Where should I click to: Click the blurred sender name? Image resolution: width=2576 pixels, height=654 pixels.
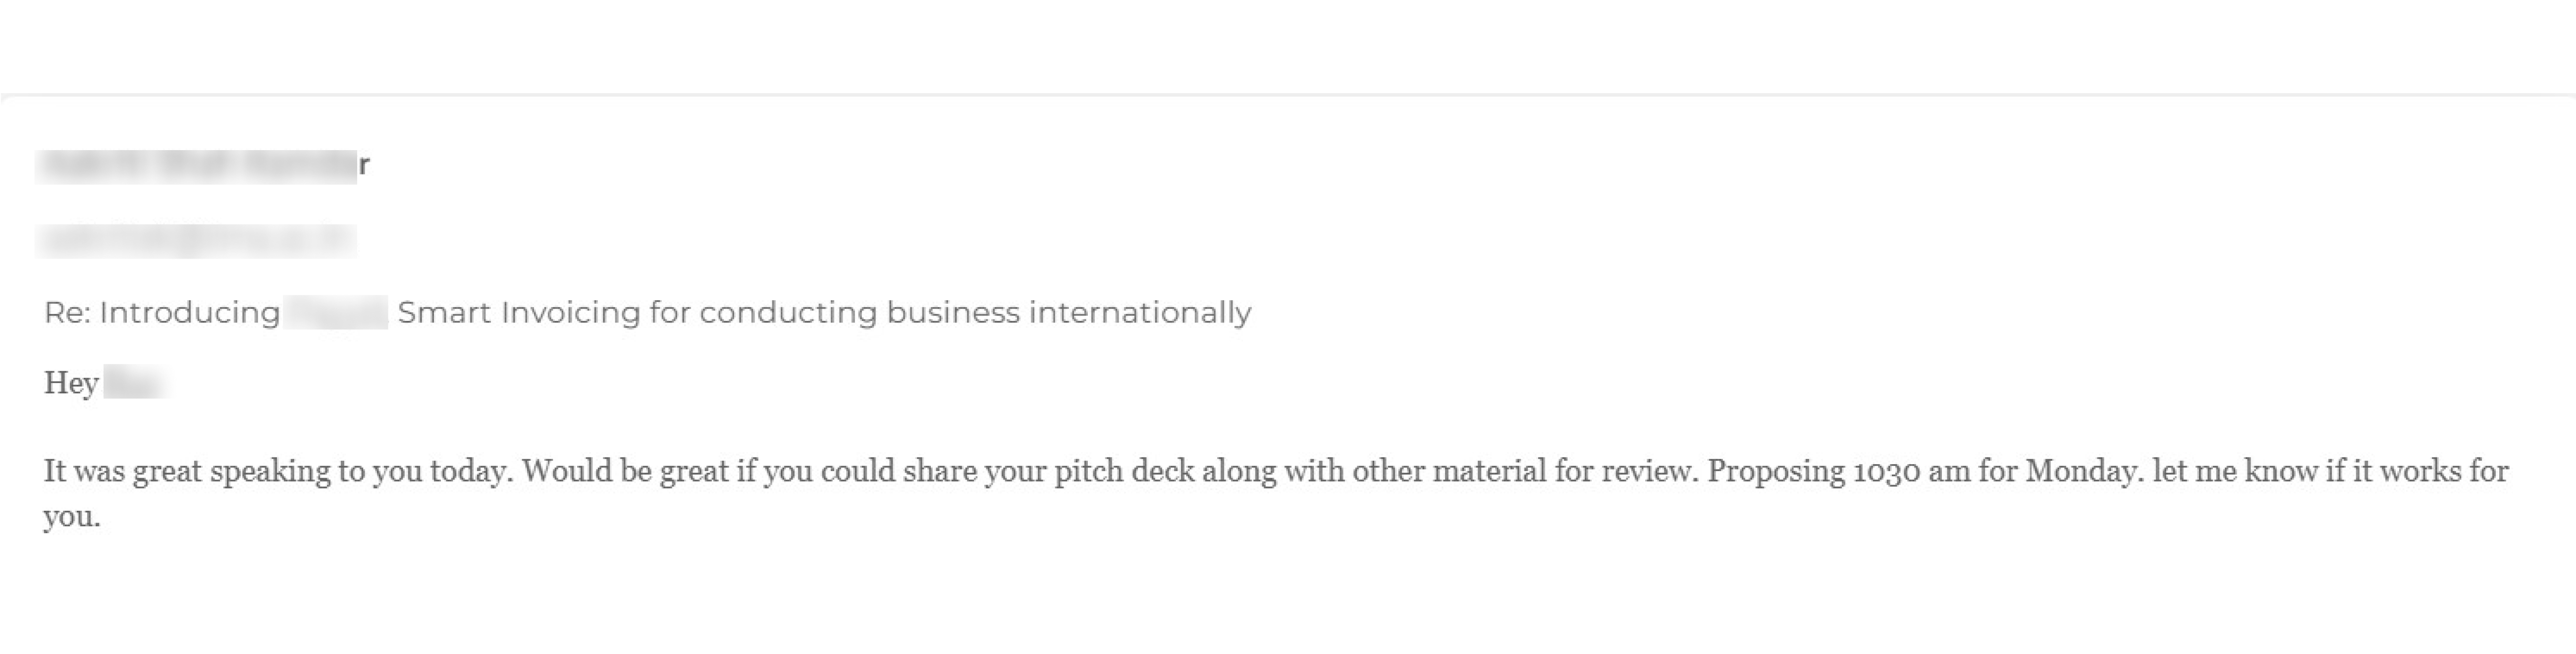(198, 166)
